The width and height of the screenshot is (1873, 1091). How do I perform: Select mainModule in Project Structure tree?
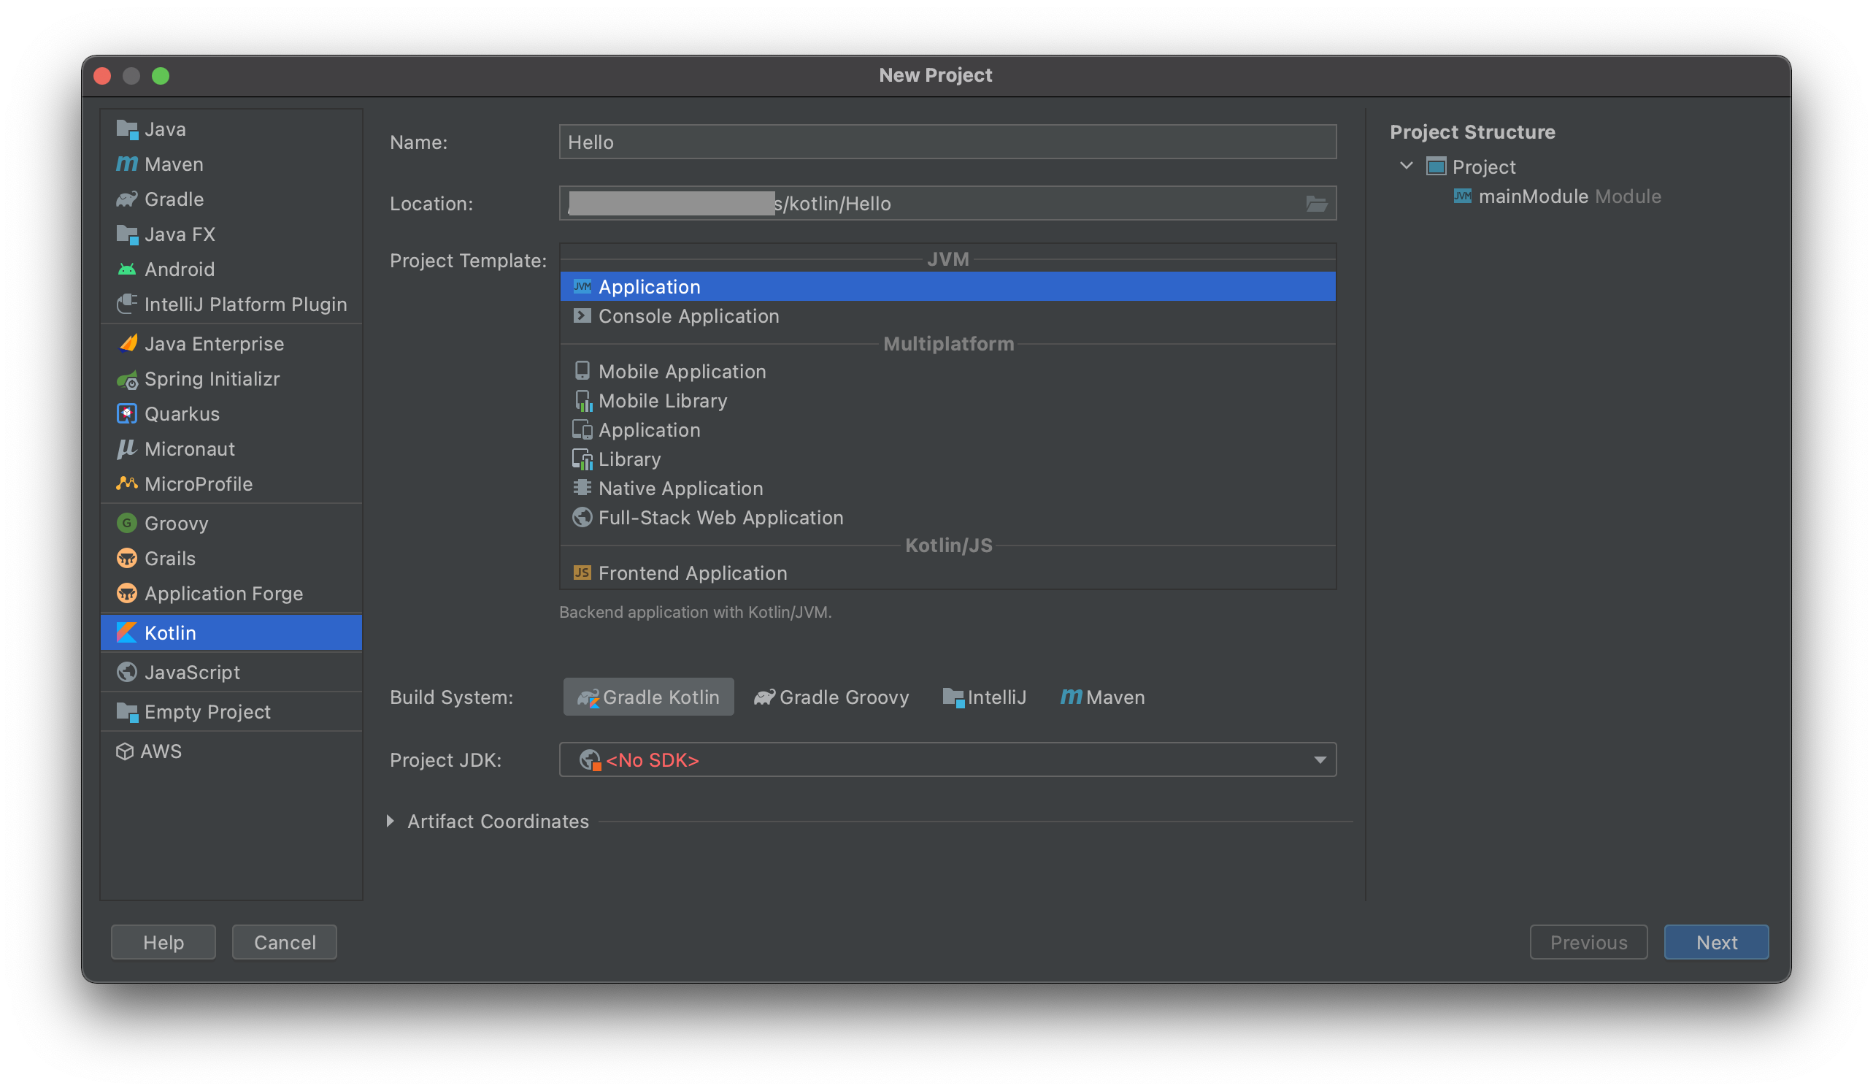[x=1557, y=196]
